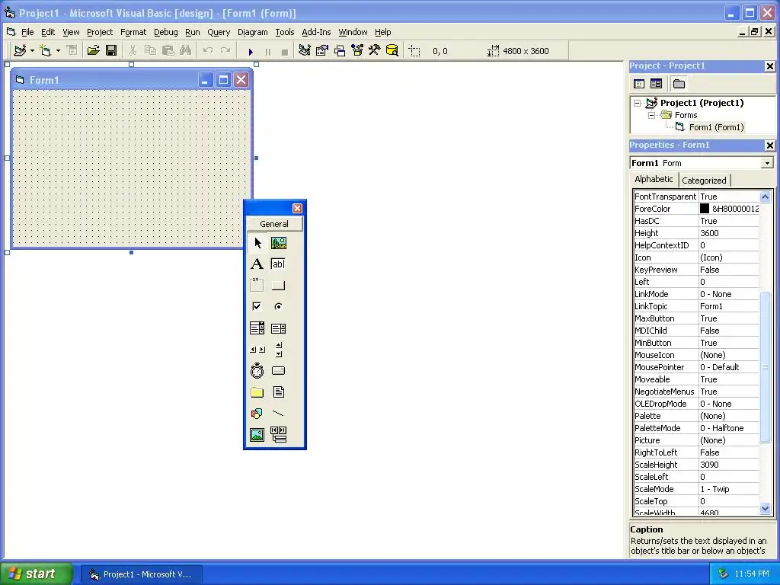Select the DriveListBox control in the toolbox
Screen dimensions: 780x585
[x=279, y=371]
